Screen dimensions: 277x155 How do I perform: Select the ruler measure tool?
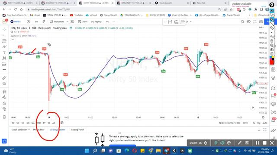click(x=4, y=77)
